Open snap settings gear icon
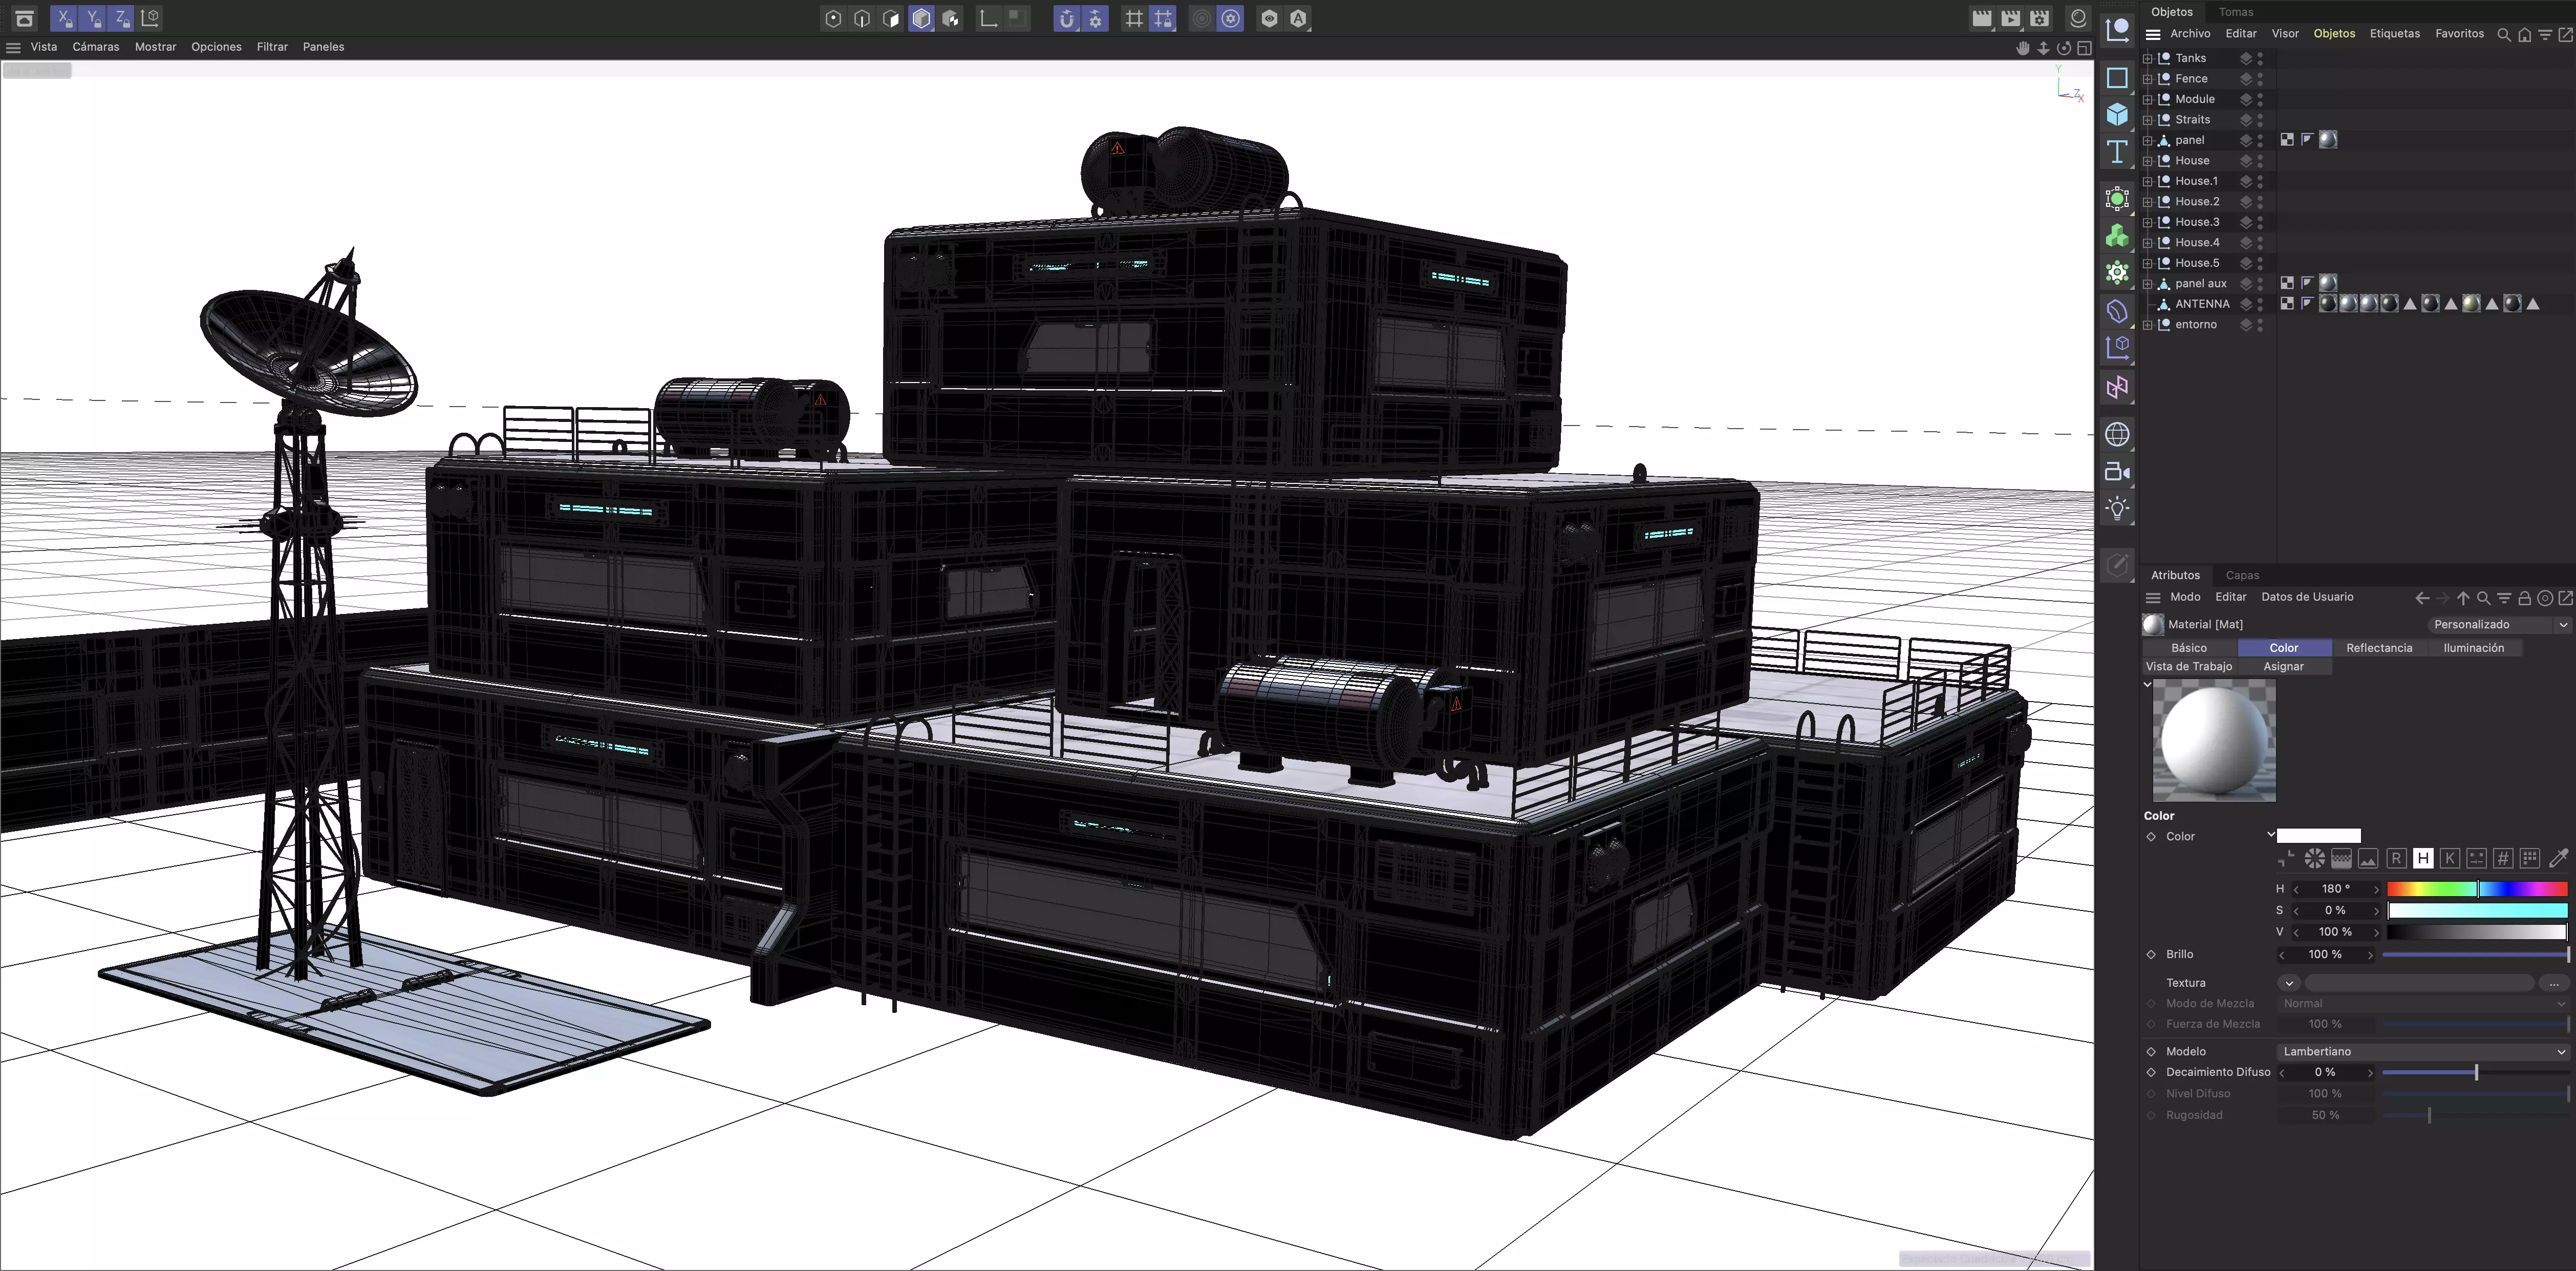2576x1271 pixels. pos(1096,18)
